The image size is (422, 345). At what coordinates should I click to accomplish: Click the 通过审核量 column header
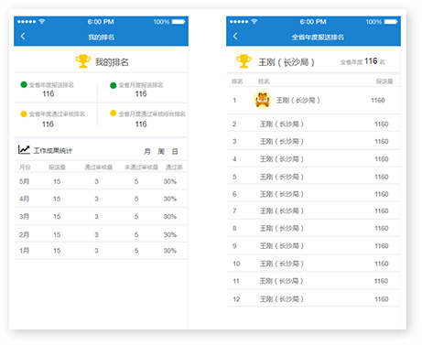[99, 167]
